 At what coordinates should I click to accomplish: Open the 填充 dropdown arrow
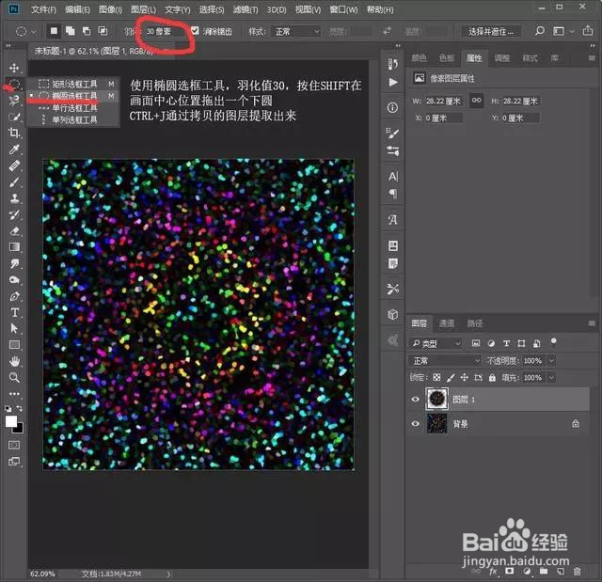tap(551, 378)
